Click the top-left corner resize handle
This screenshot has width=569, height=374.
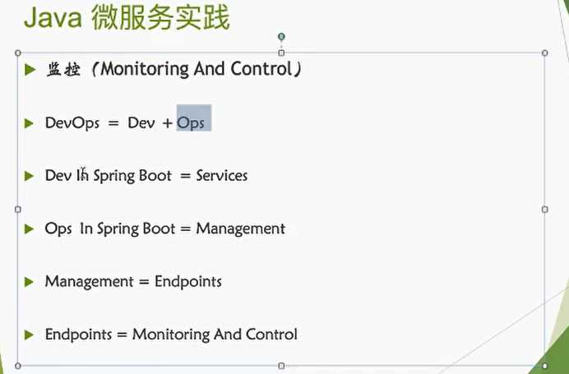coord(18,53)
